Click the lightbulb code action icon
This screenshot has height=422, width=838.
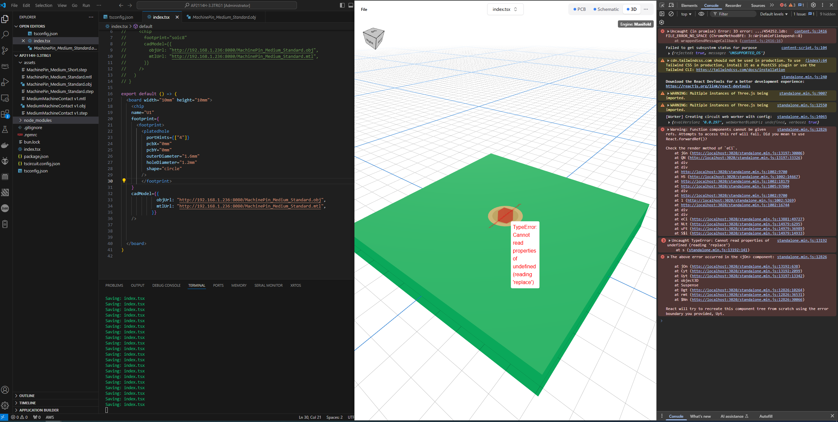[124, 181]
